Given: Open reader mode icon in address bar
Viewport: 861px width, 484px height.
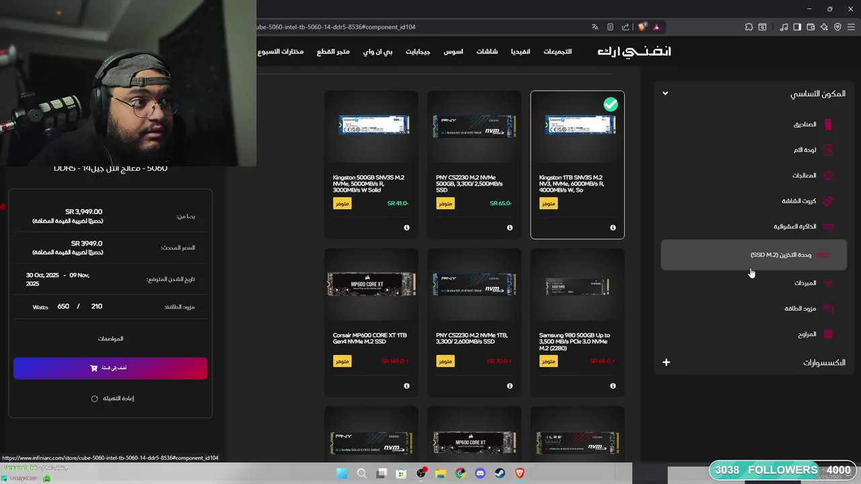Looking at the screenshot, I should point(610,27).
